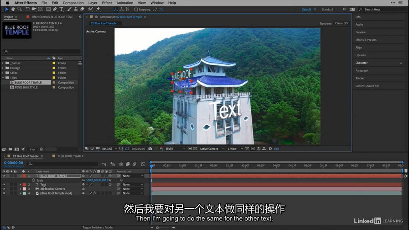Click the hide Shy layers icon in timeline

pos(121,164)
